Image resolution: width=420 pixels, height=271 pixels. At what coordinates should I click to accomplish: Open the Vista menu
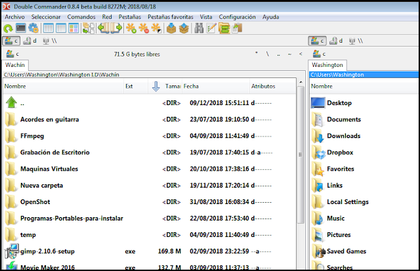tap(206, 17)
